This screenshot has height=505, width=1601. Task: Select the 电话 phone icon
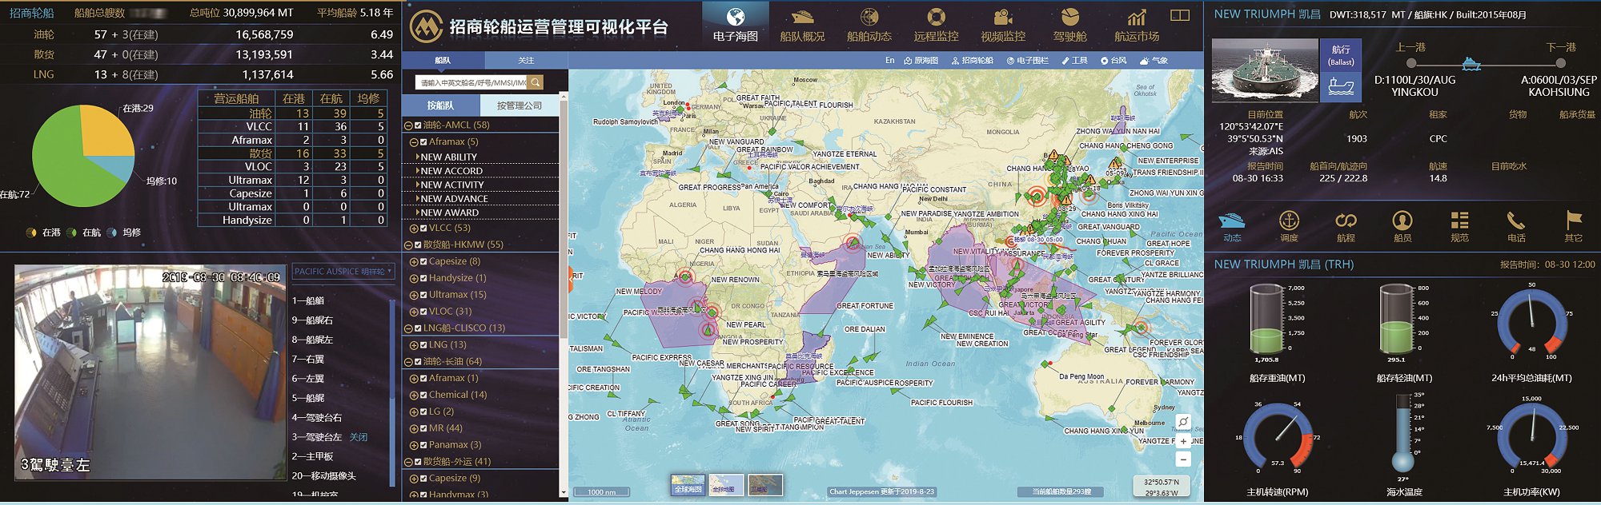click(1516, 226)
